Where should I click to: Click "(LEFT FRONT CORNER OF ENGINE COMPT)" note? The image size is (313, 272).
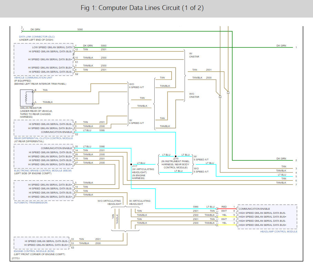tap(39, 254)
